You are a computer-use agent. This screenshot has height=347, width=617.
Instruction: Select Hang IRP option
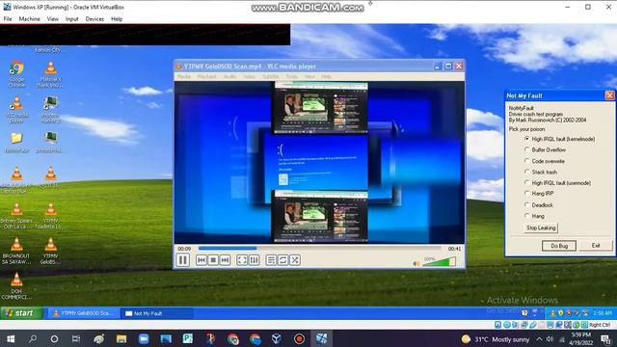click(x=539, y=194)
